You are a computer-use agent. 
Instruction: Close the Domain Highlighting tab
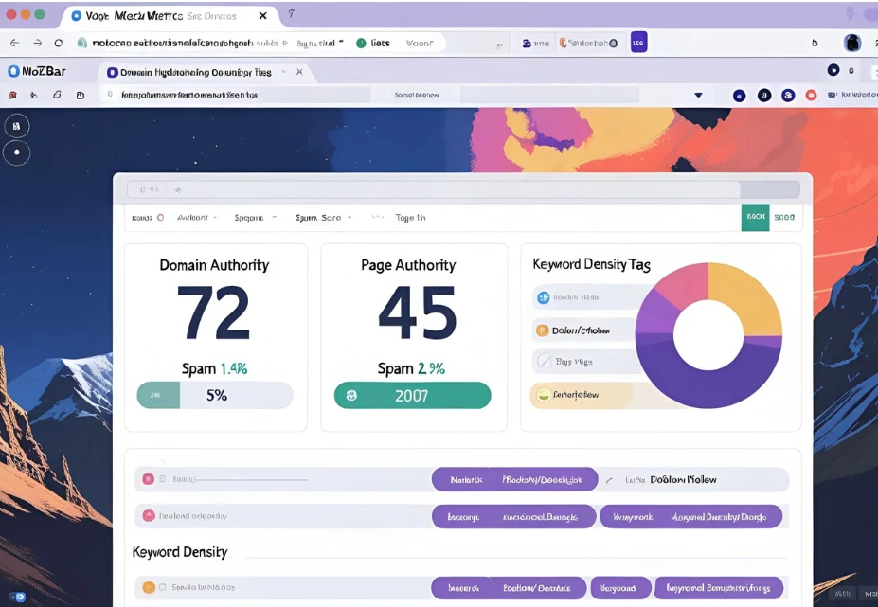tap(299, 72)
